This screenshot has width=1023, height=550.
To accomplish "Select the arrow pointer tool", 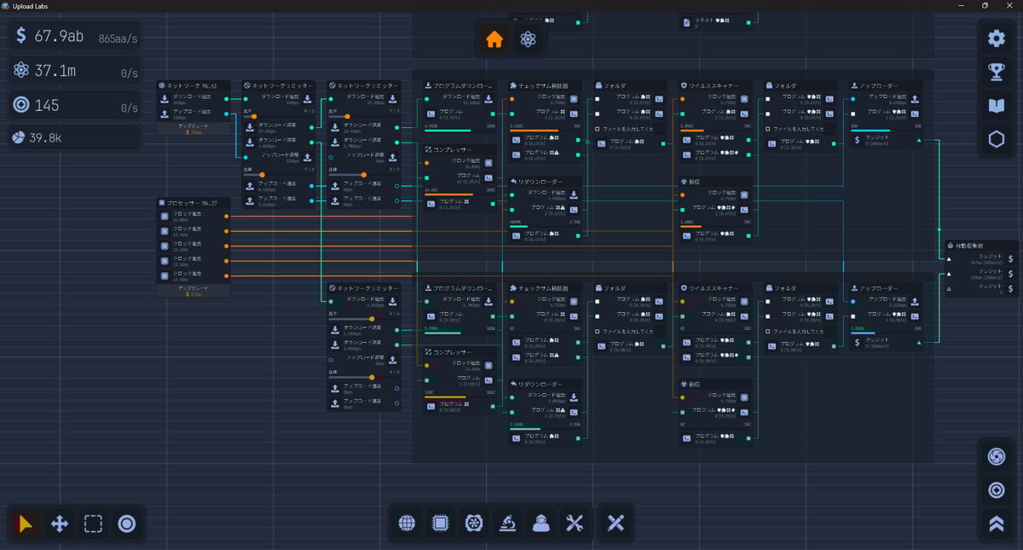I will 26,524.
